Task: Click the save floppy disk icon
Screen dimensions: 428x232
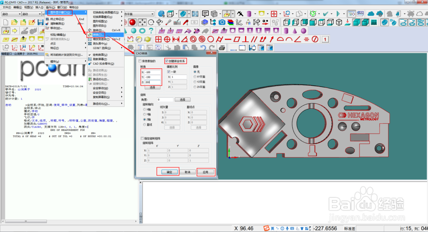Action: pyautogui.click(x=41, y=22)
